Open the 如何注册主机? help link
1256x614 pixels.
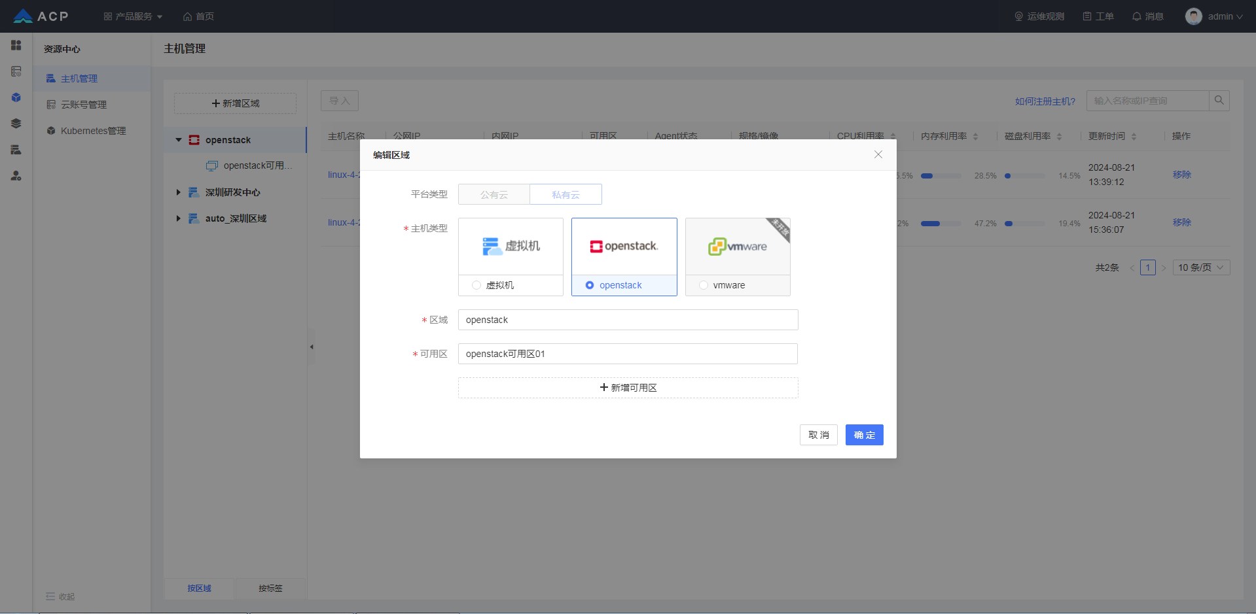pos(1045,101)
